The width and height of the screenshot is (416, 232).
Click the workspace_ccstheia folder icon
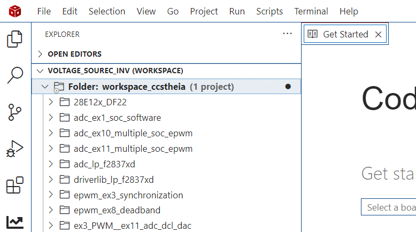59,87
